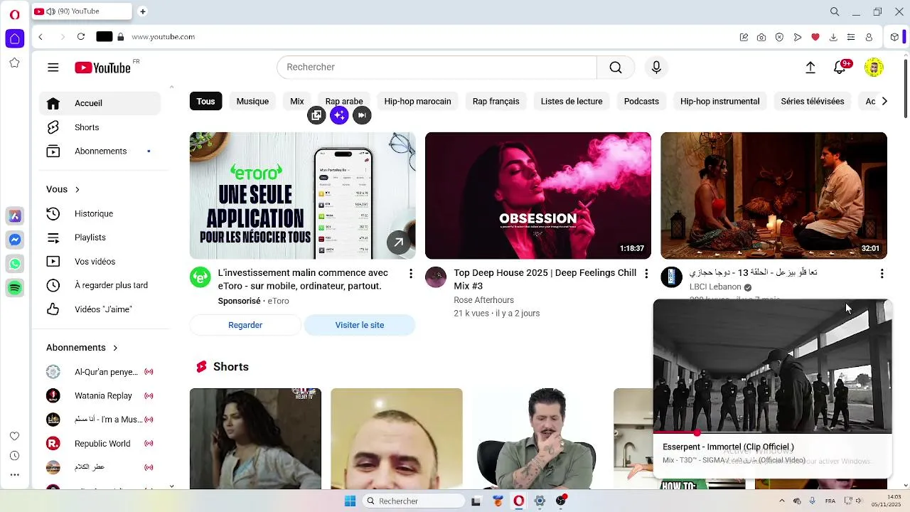Image resolution: width=910 pixels, height=512 pixels.
Task: Select the Tous filter chip
Action: pos(205,101)
